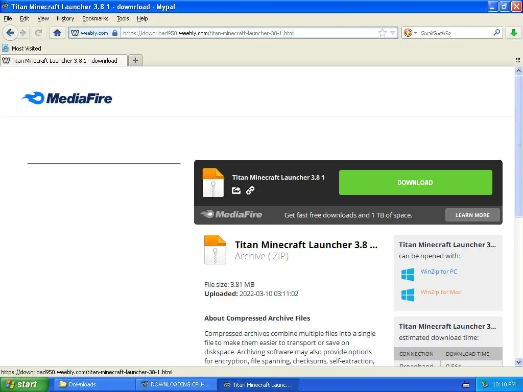Go back with the Back arrow button
This screenshot has width=523, height=392.
click(10, 33)
